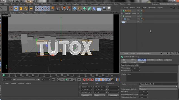179x100 pixels.
Task: Toggle Cube enabled checkmark
Action: [x=141, y=19]
